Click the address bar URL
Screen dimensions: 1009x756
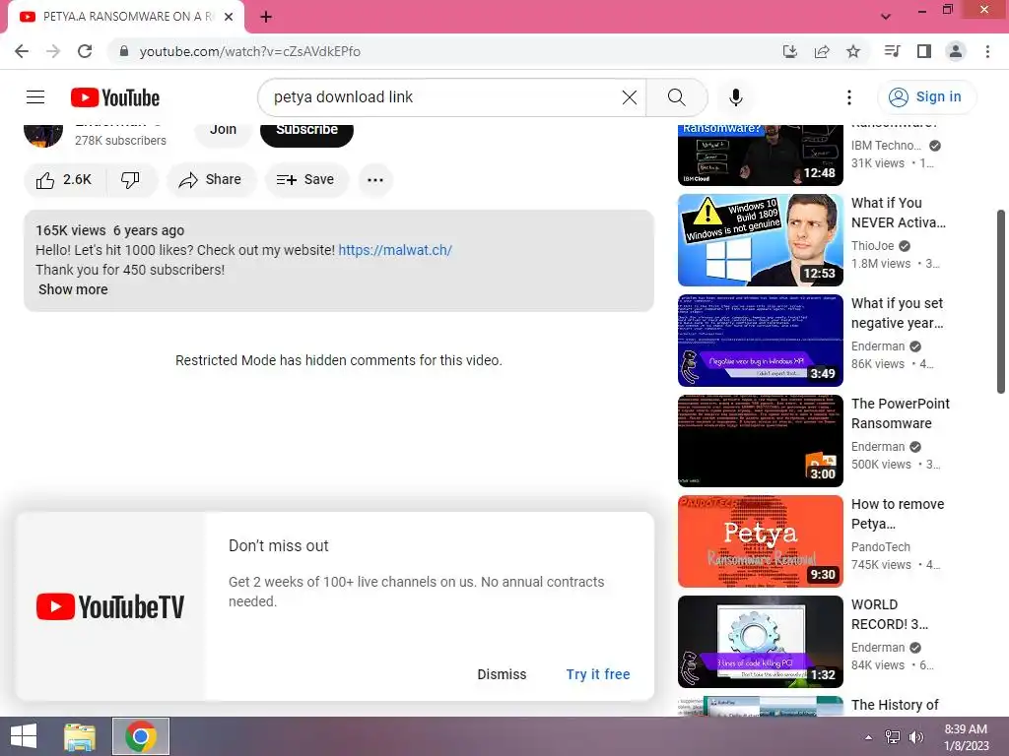pyautogui.click(x=249, y=51)
